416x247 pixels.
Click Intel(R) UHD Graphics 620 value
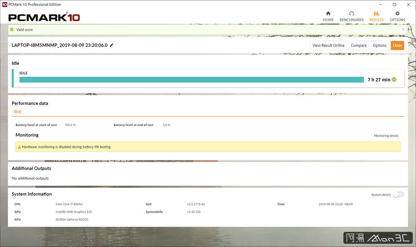click(74, 212)
